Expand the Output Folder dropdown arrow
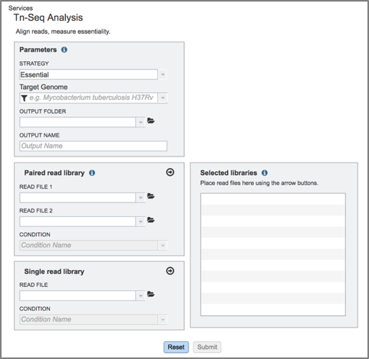The width and height of the screenshot is (369, 359). [140, 122]
